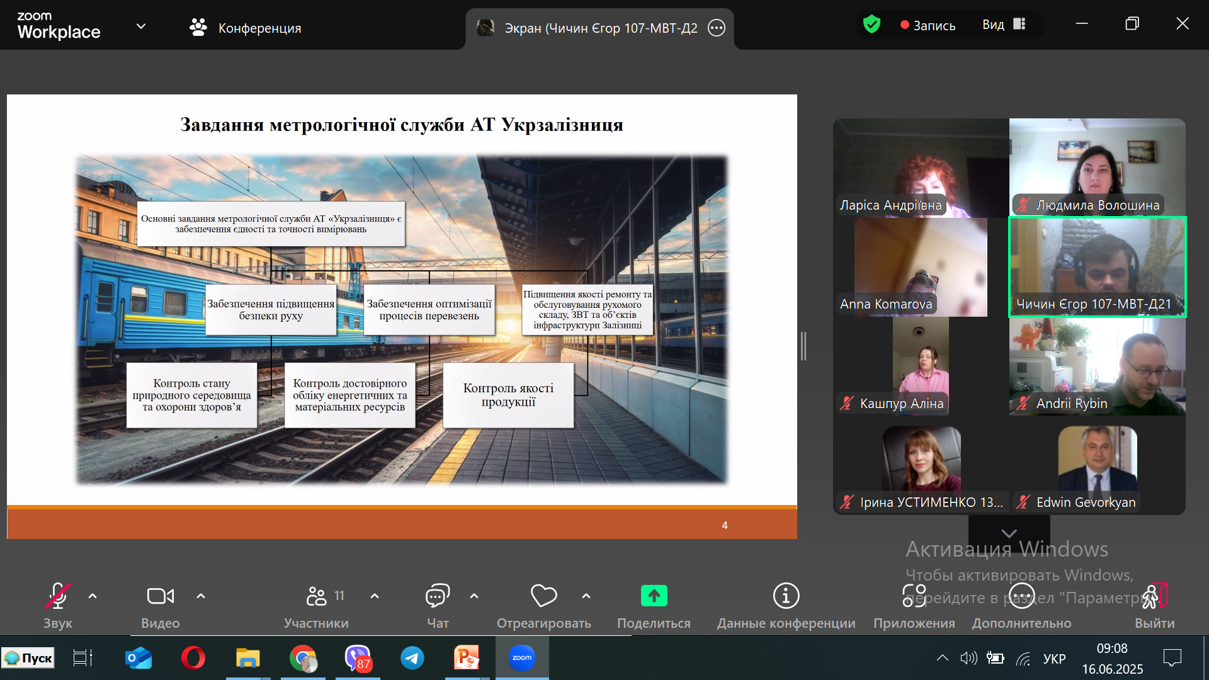Select Anna Komarova video tile
This screenshot has width=1209, height=680.
click(x=921, y=267)
